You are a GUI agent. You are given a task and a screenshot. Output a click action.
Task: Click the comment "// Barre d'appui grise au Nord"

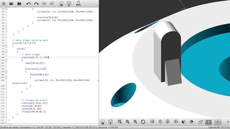[30, 40]
